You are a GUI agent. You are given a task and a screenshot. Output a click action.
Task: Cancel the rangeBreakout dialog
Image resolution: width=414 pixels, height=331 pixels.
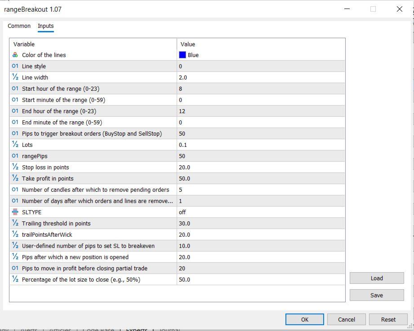pos(347,319)
